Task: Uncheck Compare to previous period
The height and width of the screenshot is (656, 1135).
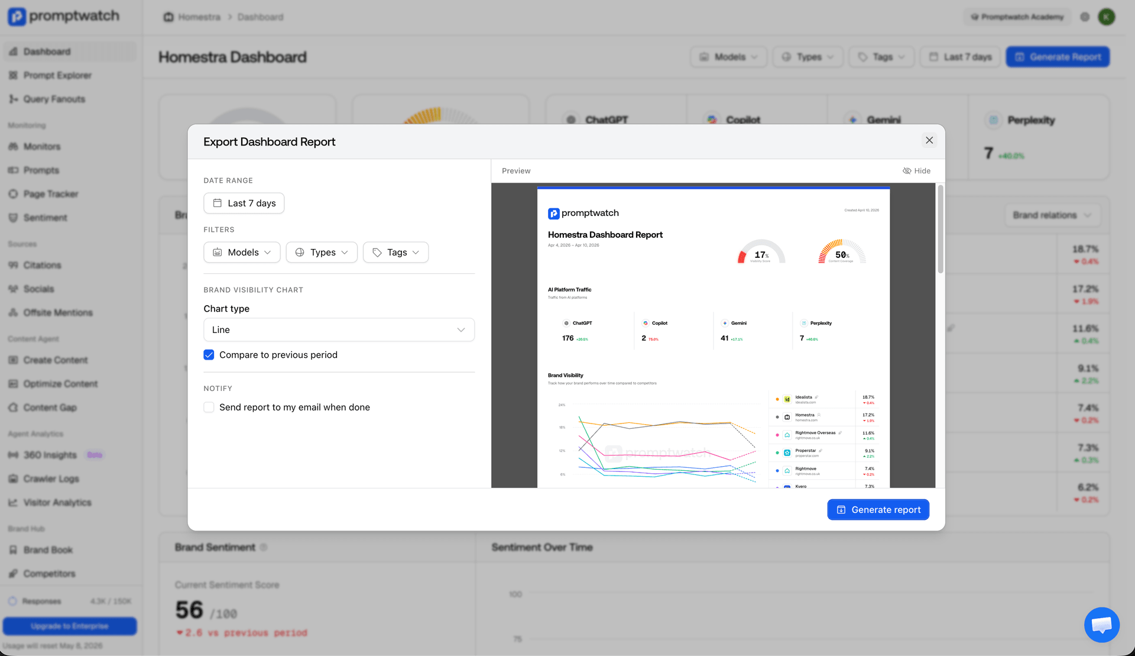Action: (209, 354)
